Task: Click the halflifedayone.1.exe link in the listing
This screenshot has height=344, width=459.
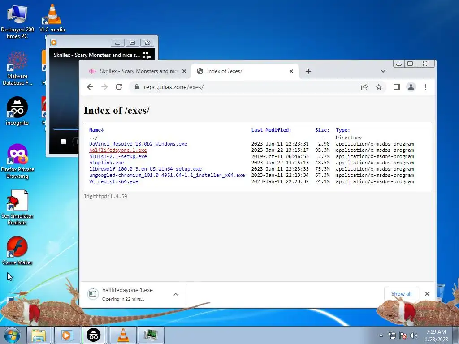Action: coord(118,150)
